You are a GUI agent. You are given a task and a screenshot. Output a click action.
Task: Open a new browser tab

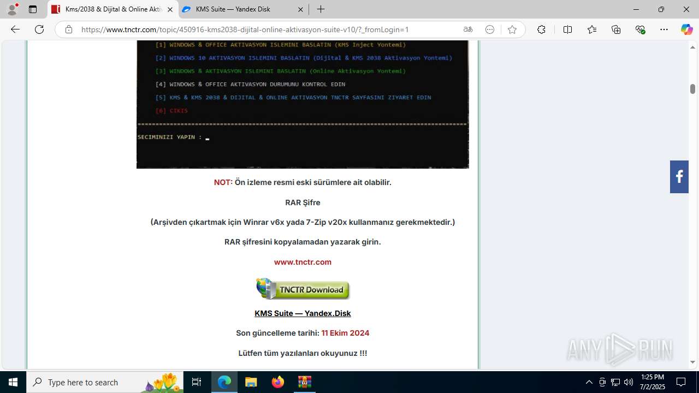tap(321, 9)
